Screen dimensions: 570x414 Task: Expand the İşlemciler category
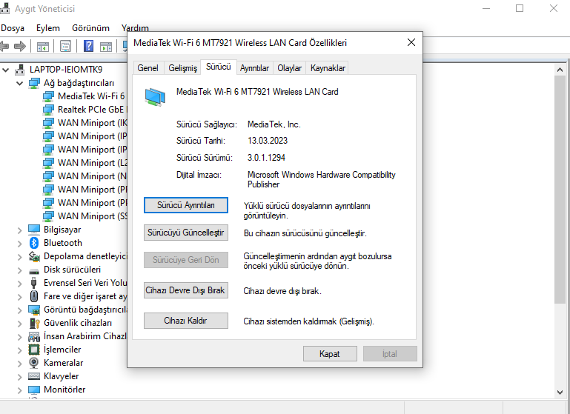tap(19, 350)
